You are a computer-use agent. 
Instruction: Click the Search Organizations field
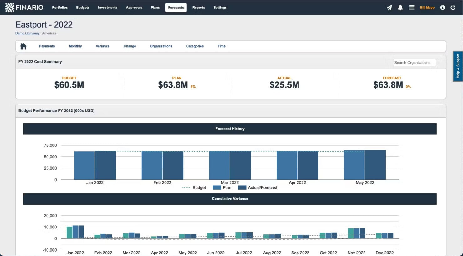[414, 62]
